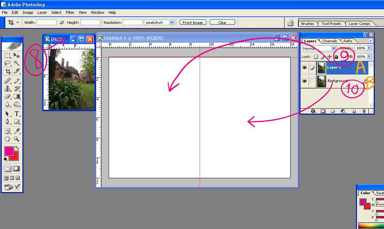Viewport: 384px width, 229px height.
Task: Click the pink foreground color swatch in the toolbox
Action: click(x=9, y=151)
